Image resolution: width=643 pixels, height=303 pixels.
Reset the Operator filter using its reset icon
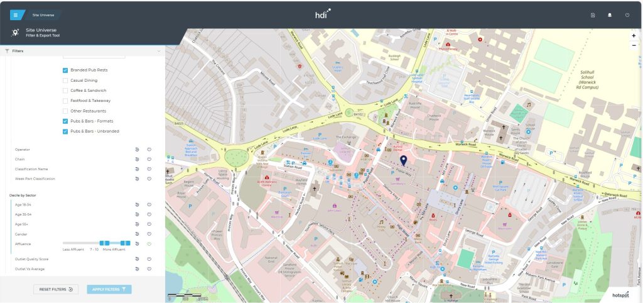coord(137,150)
